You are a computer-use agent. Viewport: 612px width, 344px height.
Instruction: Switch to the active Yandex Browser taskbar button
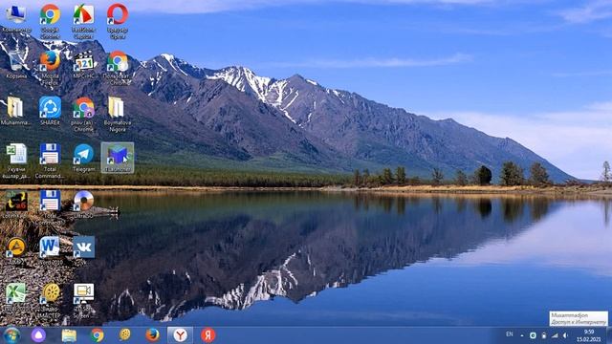pos(180,335)
